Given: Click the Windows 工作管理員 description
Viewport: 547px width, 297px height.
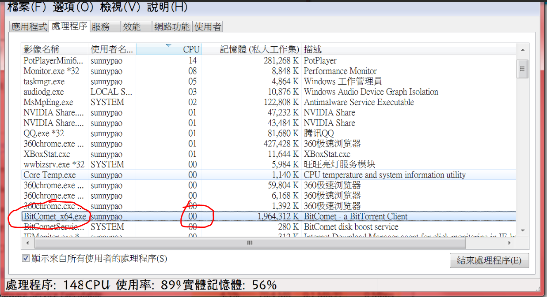Looking at the screenshot, I should (343, 82).
